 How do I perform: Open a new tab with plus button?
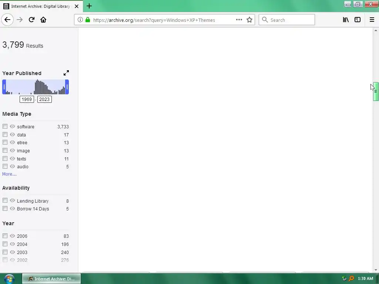pos(89,6)
